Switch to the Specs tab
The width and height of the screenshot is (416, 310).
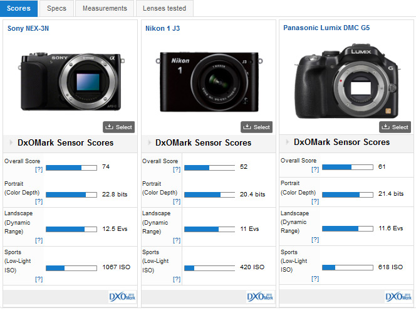click(56, 8)
